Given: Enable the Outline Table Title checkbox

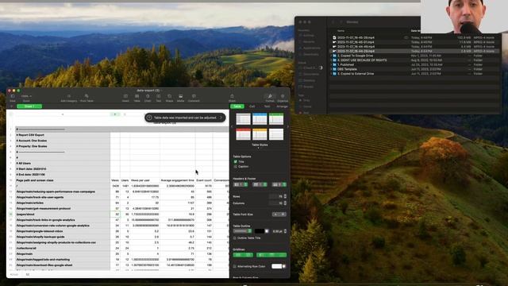Looking at the screenshot, I should point(235,238).
